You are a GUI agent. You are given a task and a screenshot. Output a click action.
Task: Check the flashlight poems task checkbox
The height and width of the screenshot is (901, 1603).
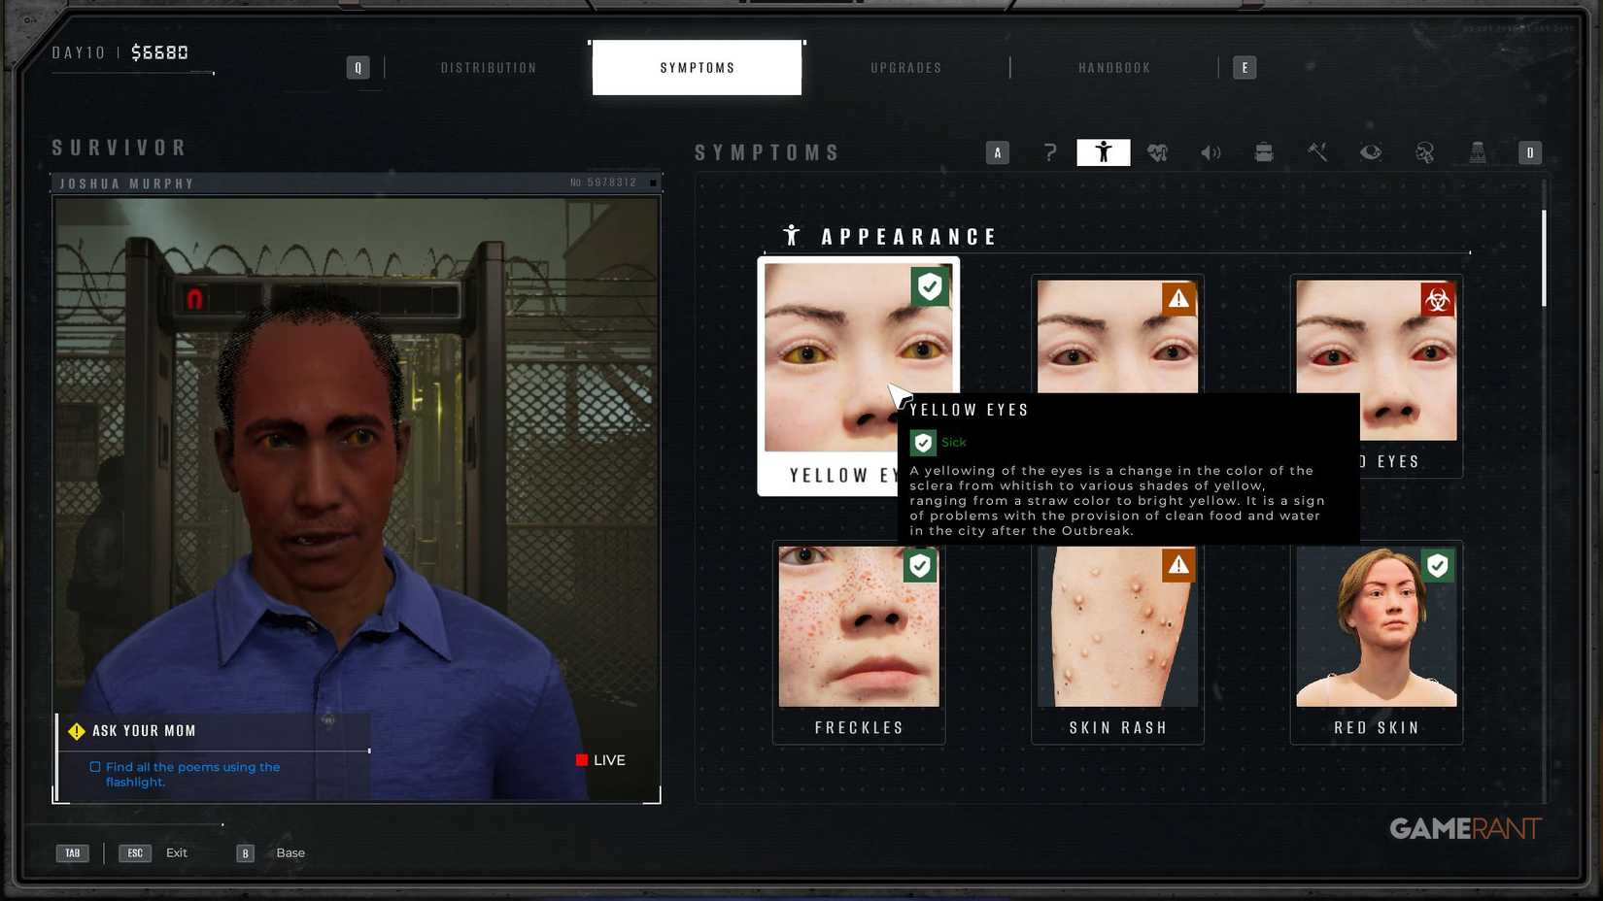(94, 766)
